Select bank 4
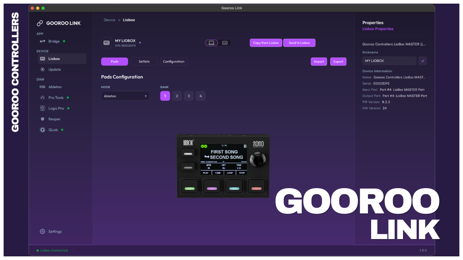463x260 pixels. (201, 96)
